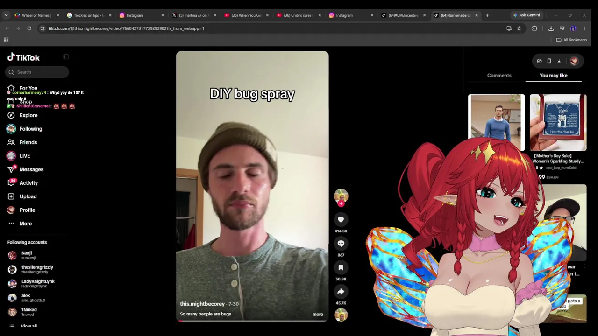
Task: Reload the page in the browser
Action: 29,28
